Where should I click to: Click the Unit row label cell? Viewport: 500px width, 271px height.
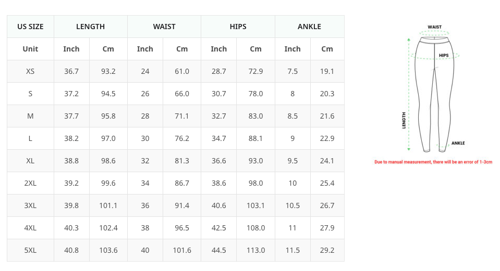point(30,49)
